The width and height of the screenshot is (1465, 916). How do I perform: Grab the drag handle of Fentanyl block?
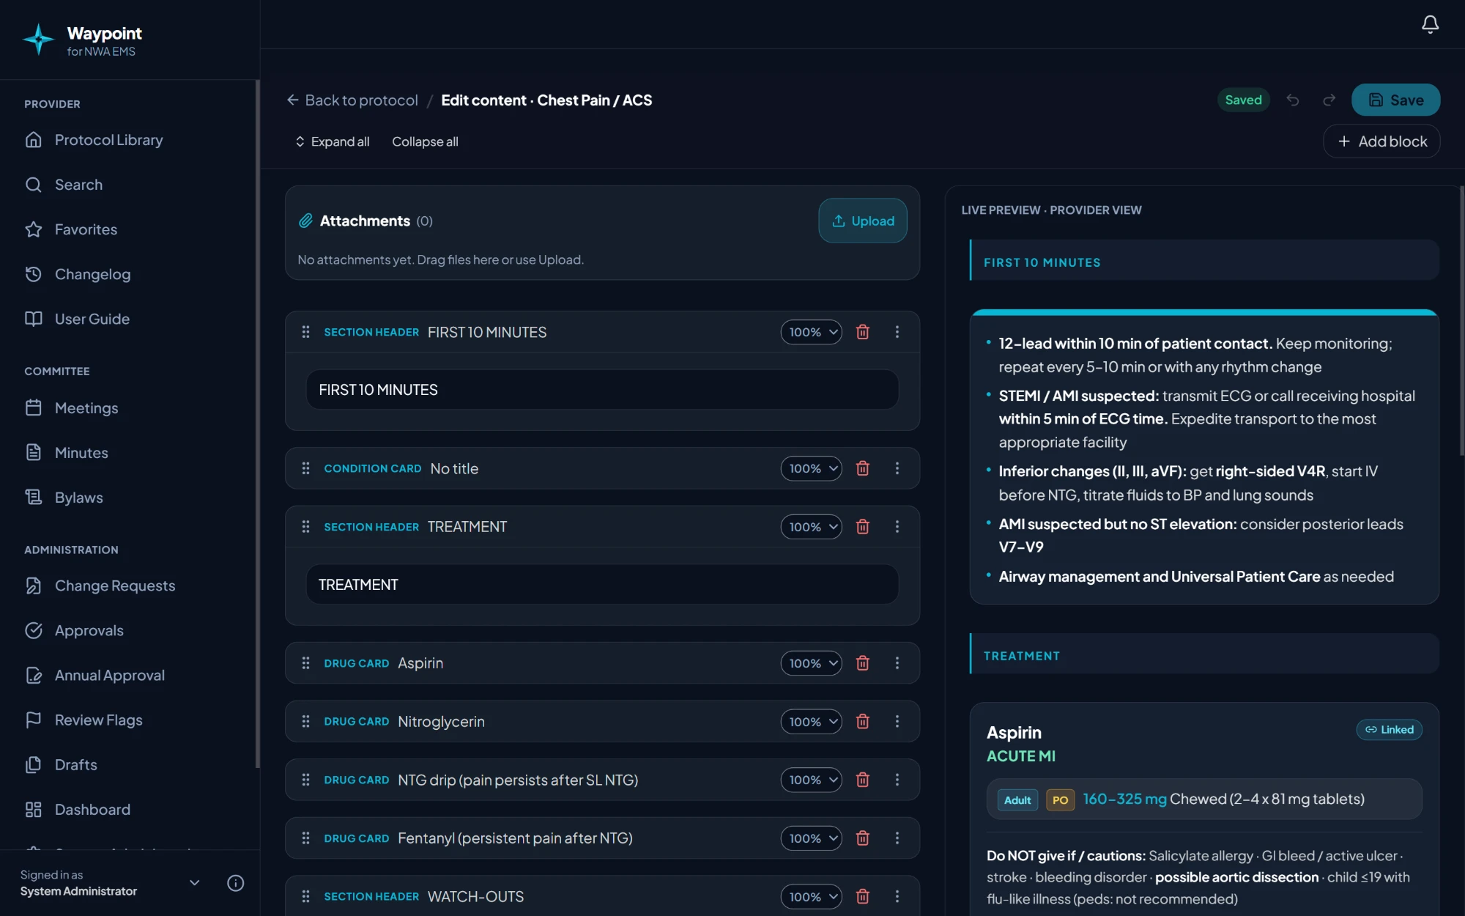pyautogui.click(x=305, y=838)
